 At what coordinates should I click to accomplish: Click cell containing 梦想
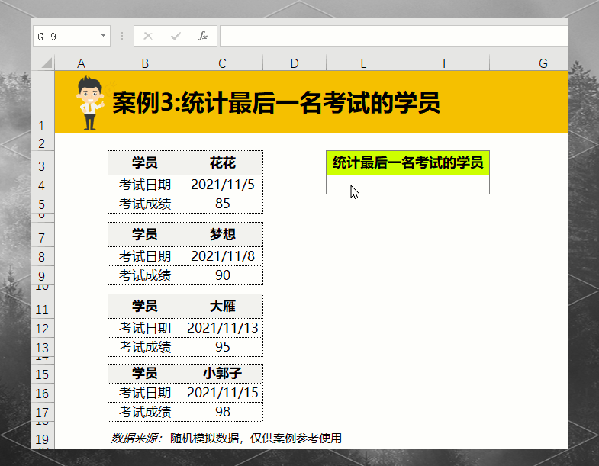[x=222, y=235]
